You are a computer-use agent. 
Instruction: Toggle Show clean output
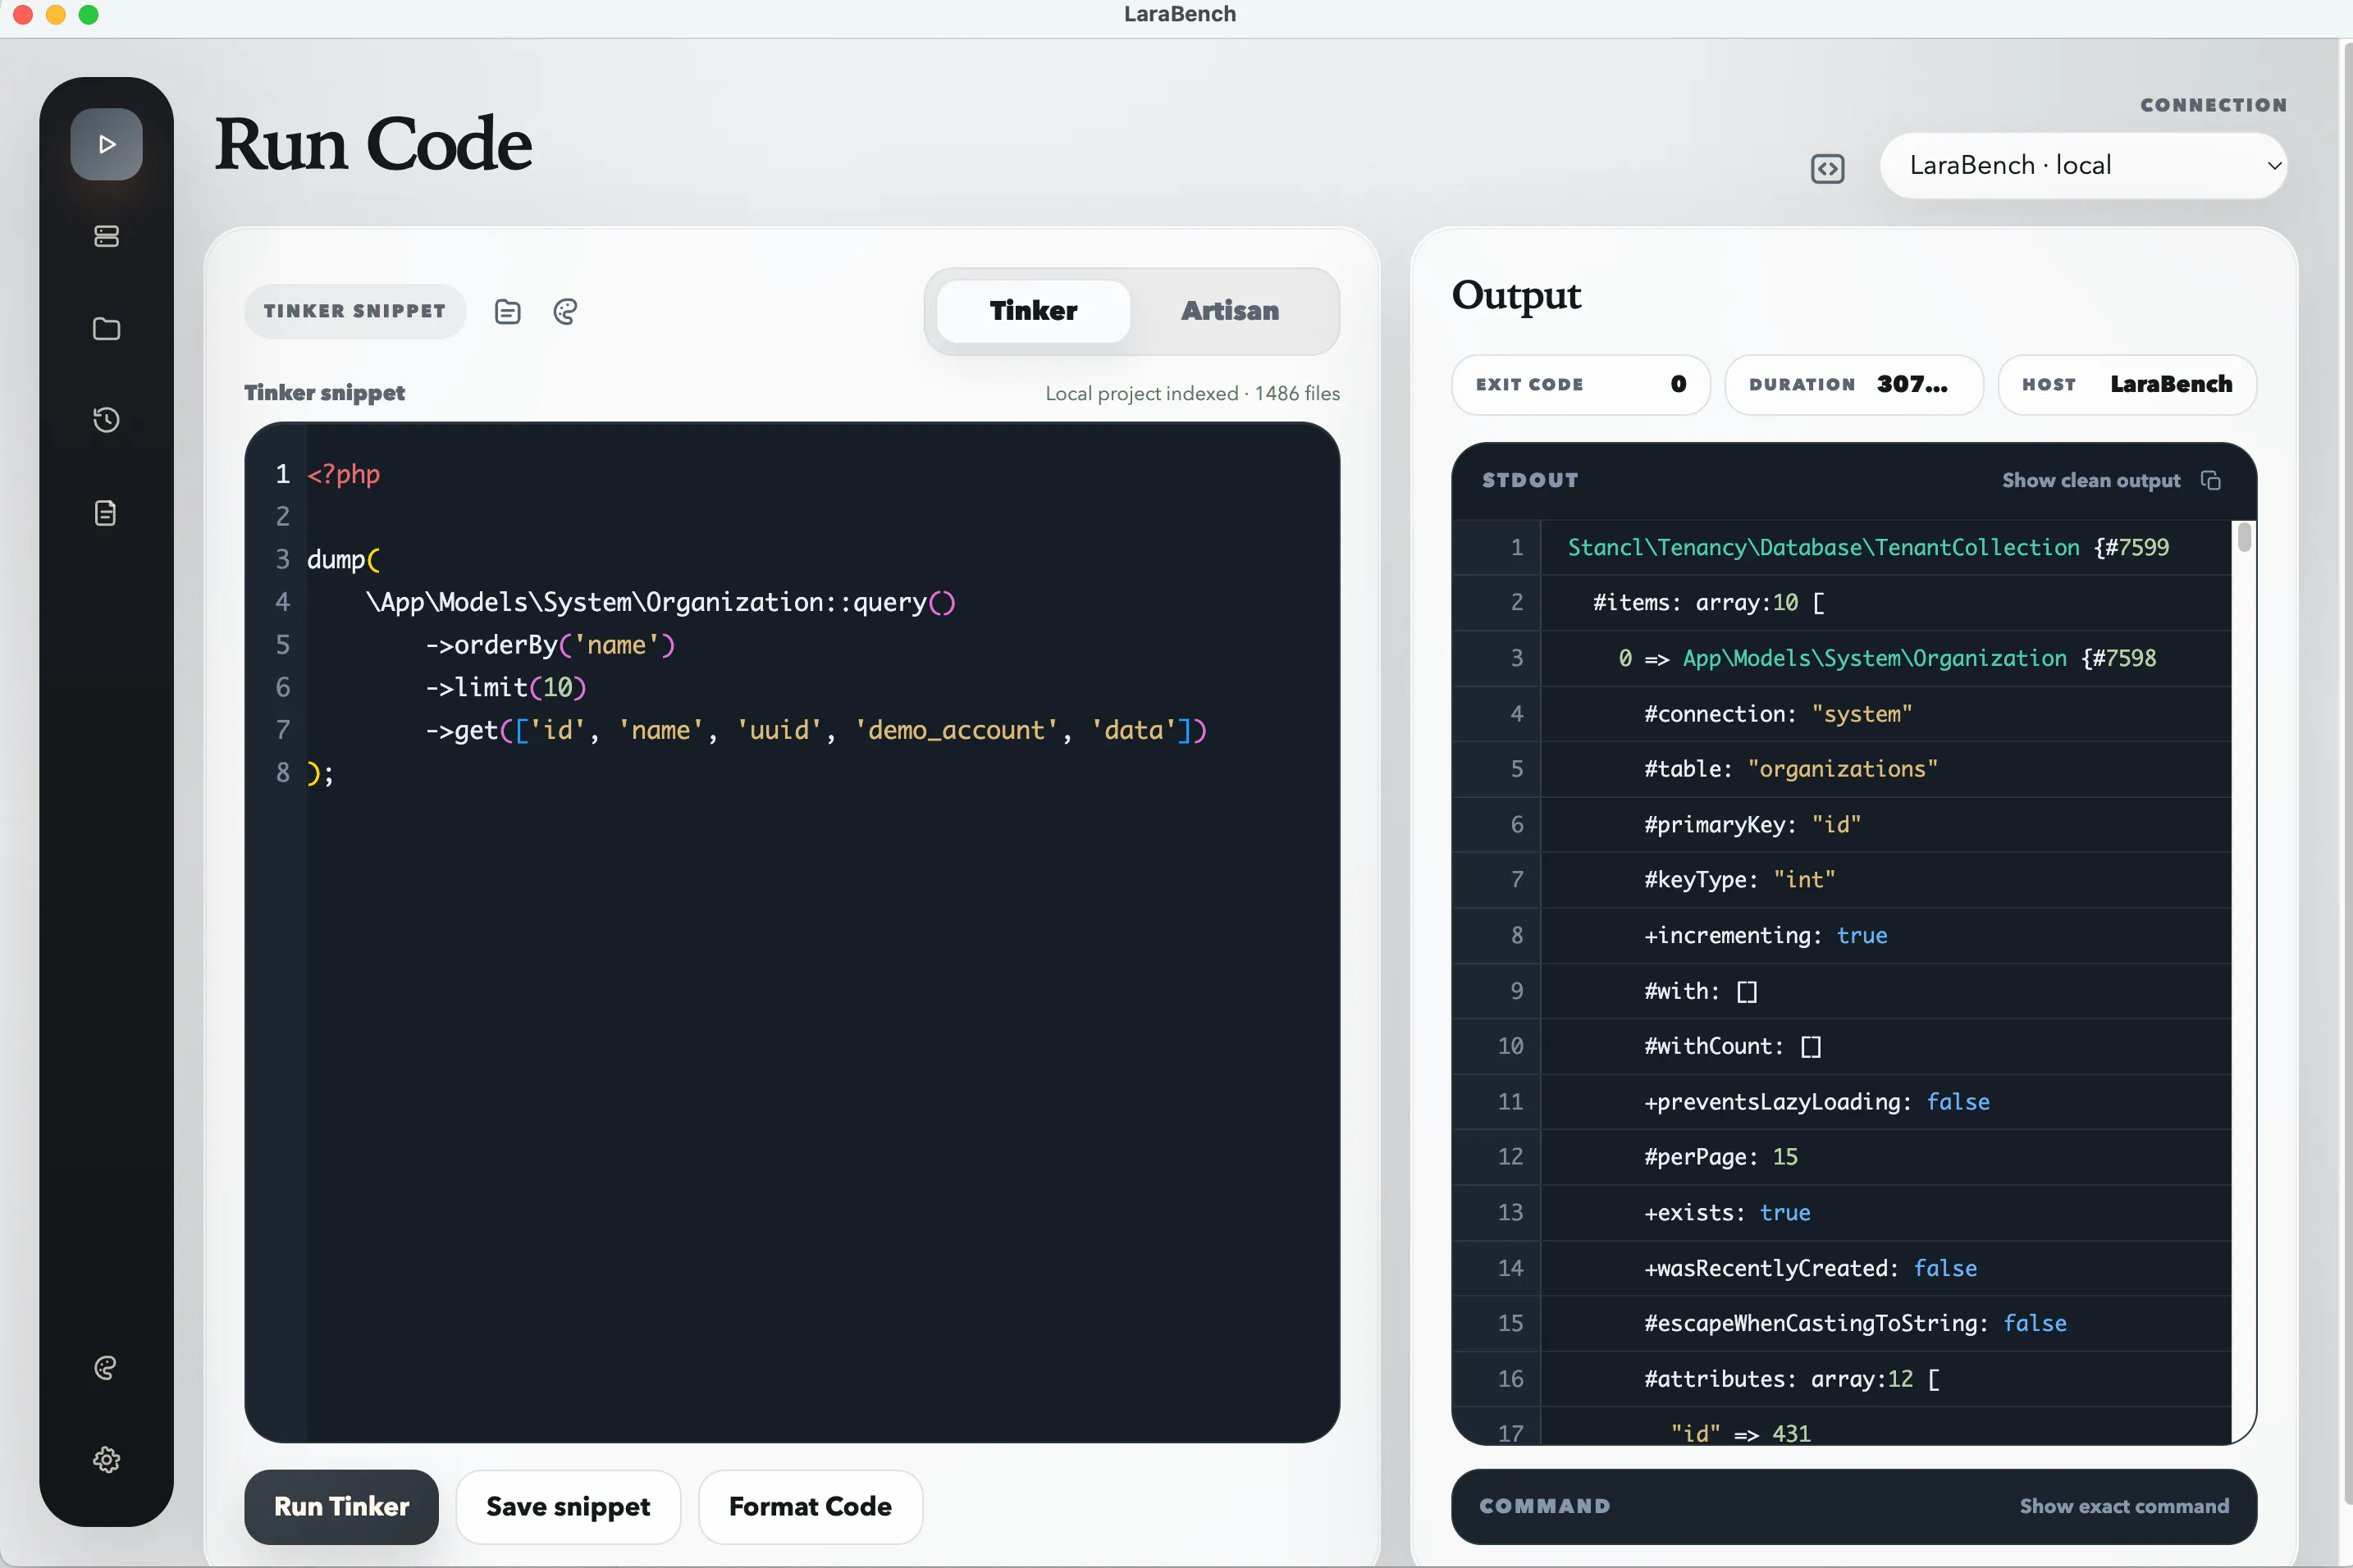click(2091, 481)
